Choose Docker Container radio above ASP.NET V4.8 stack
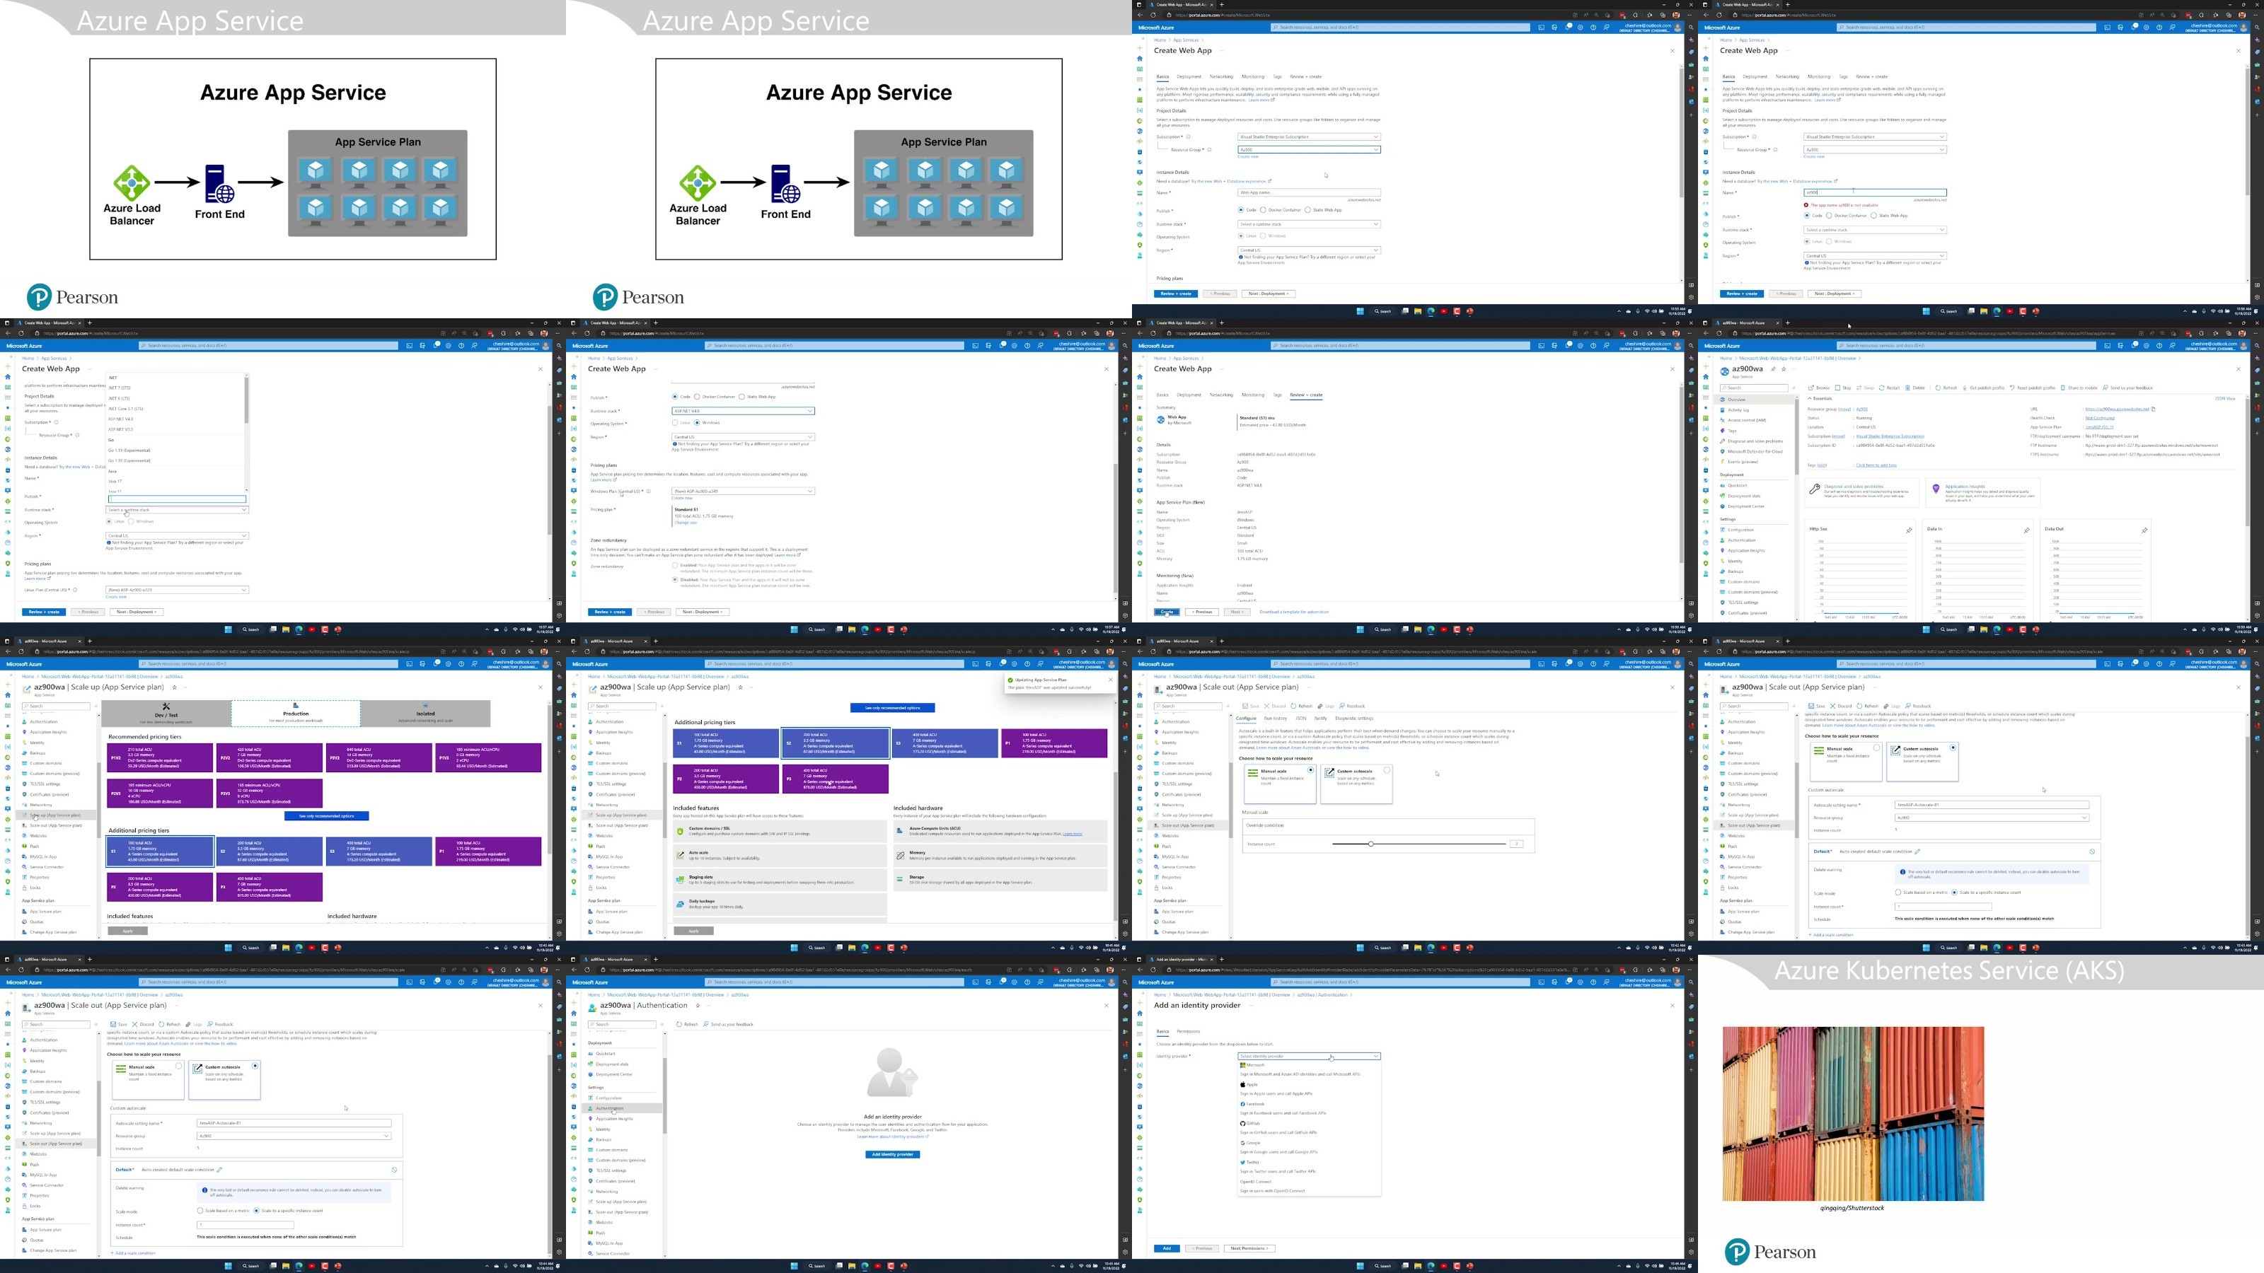 (698, 397)
